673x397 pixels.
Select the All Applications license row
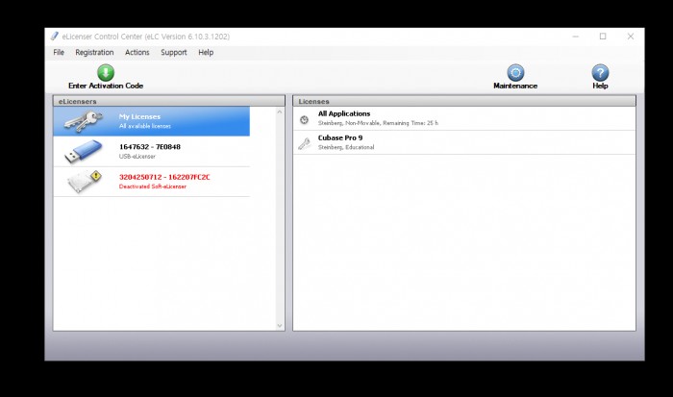tap(464, 118)
